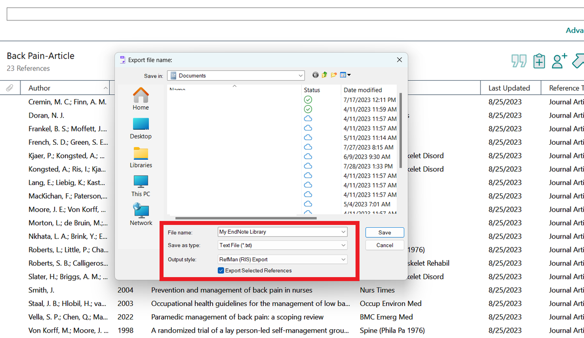The image size is (584, 338).
Task: Open the Output style dropdown
Action: coord(343,259)
